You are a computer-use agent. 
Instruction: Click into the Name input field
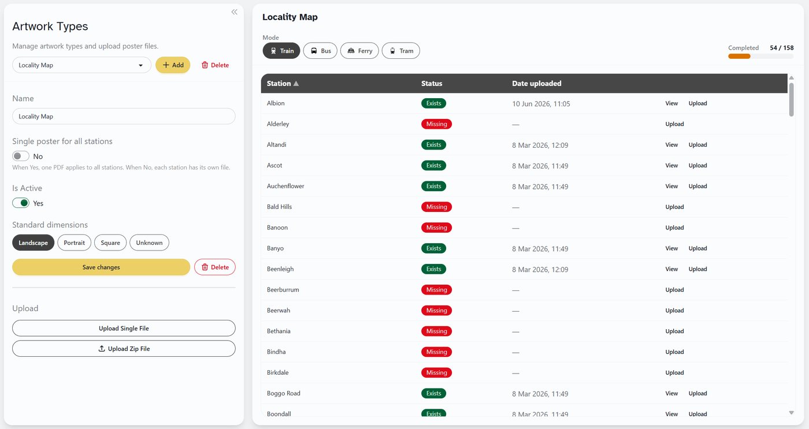click(124, 116)
